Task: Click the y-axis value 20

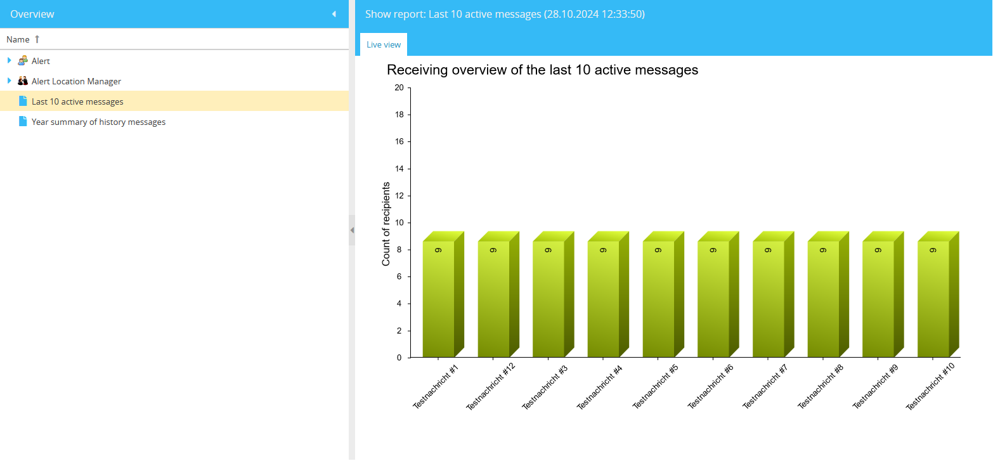Action: coord(398,88)
